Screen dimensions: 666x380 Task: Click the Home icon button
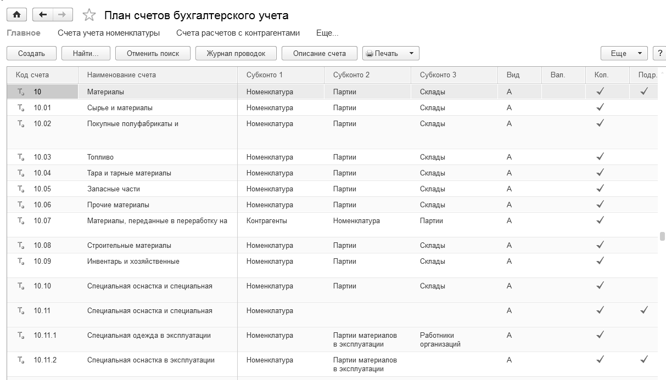click(x=16, y=15)
